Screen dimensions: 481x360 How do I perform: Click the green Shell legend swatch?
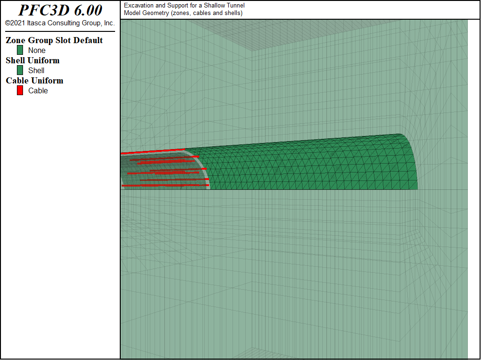click(20, 70)
